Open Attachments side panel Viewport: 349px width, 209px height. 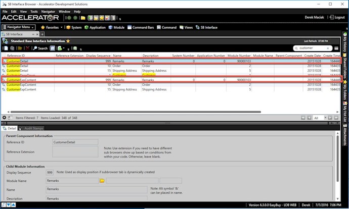[x=345, y=135]
